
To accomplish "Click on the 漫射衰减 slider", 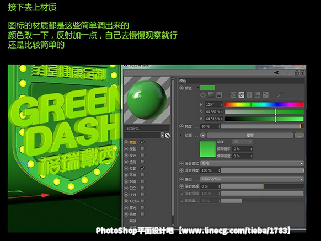I will [x=262, y=186].
